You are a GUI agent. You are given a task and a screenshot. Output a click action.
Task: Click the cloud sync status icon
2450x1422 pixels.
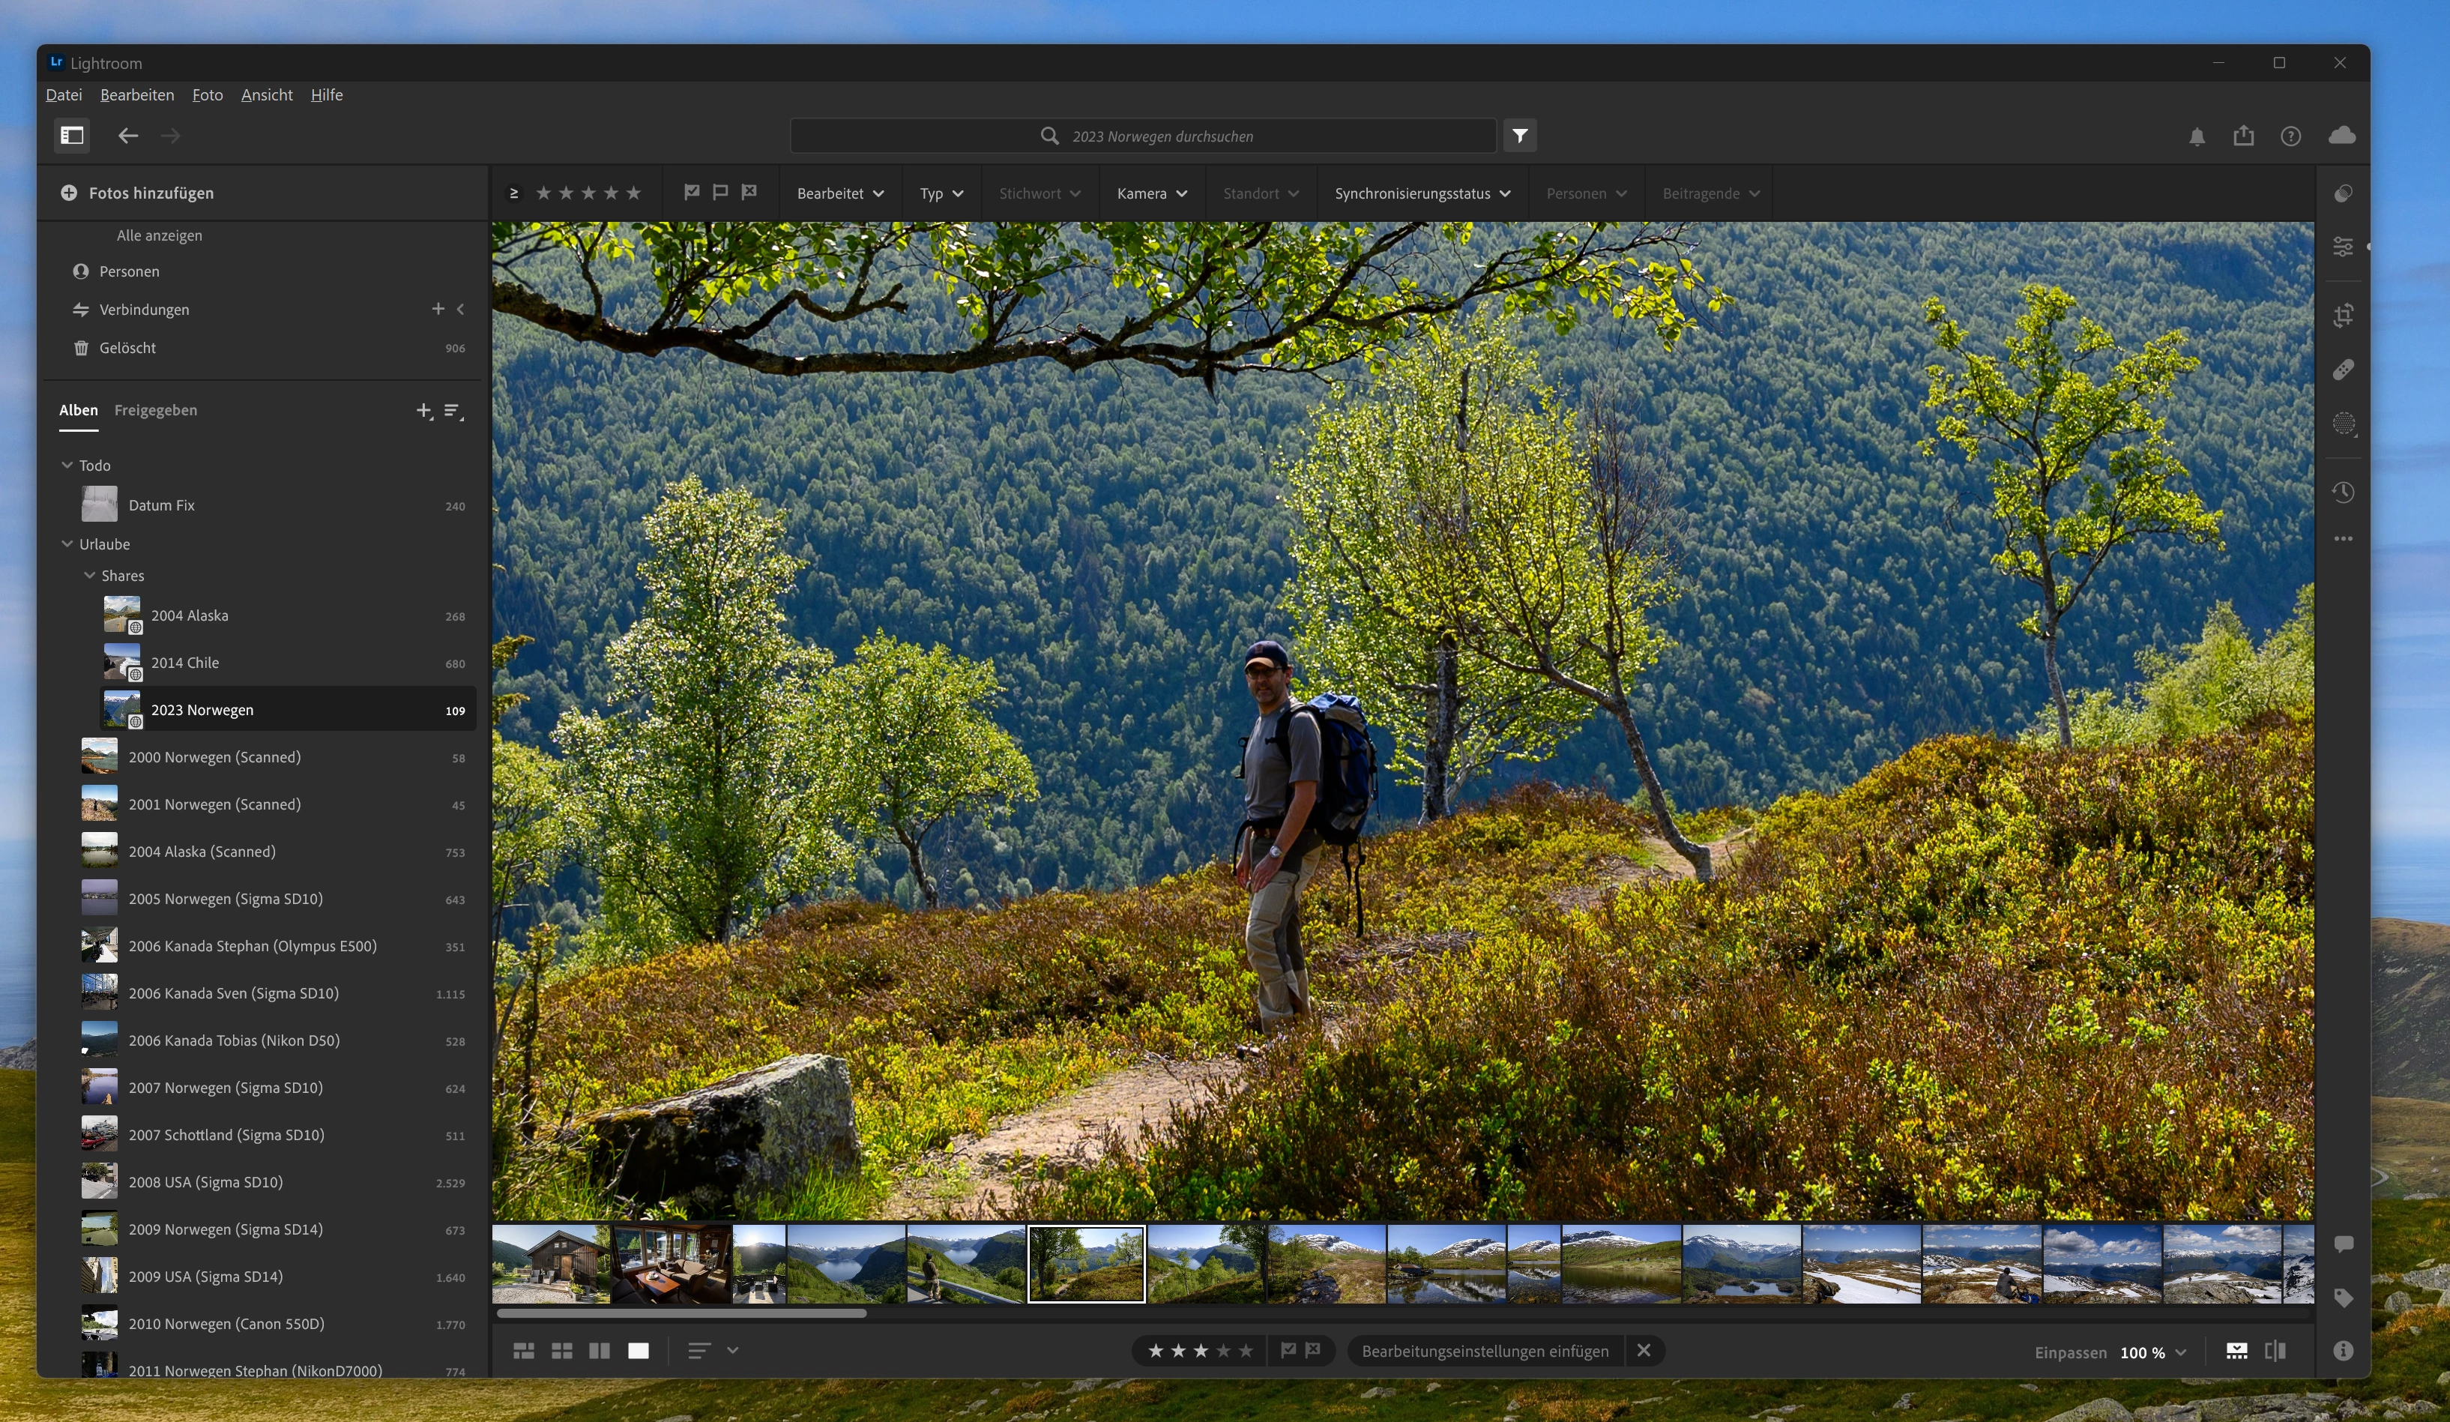(2342, 135)
